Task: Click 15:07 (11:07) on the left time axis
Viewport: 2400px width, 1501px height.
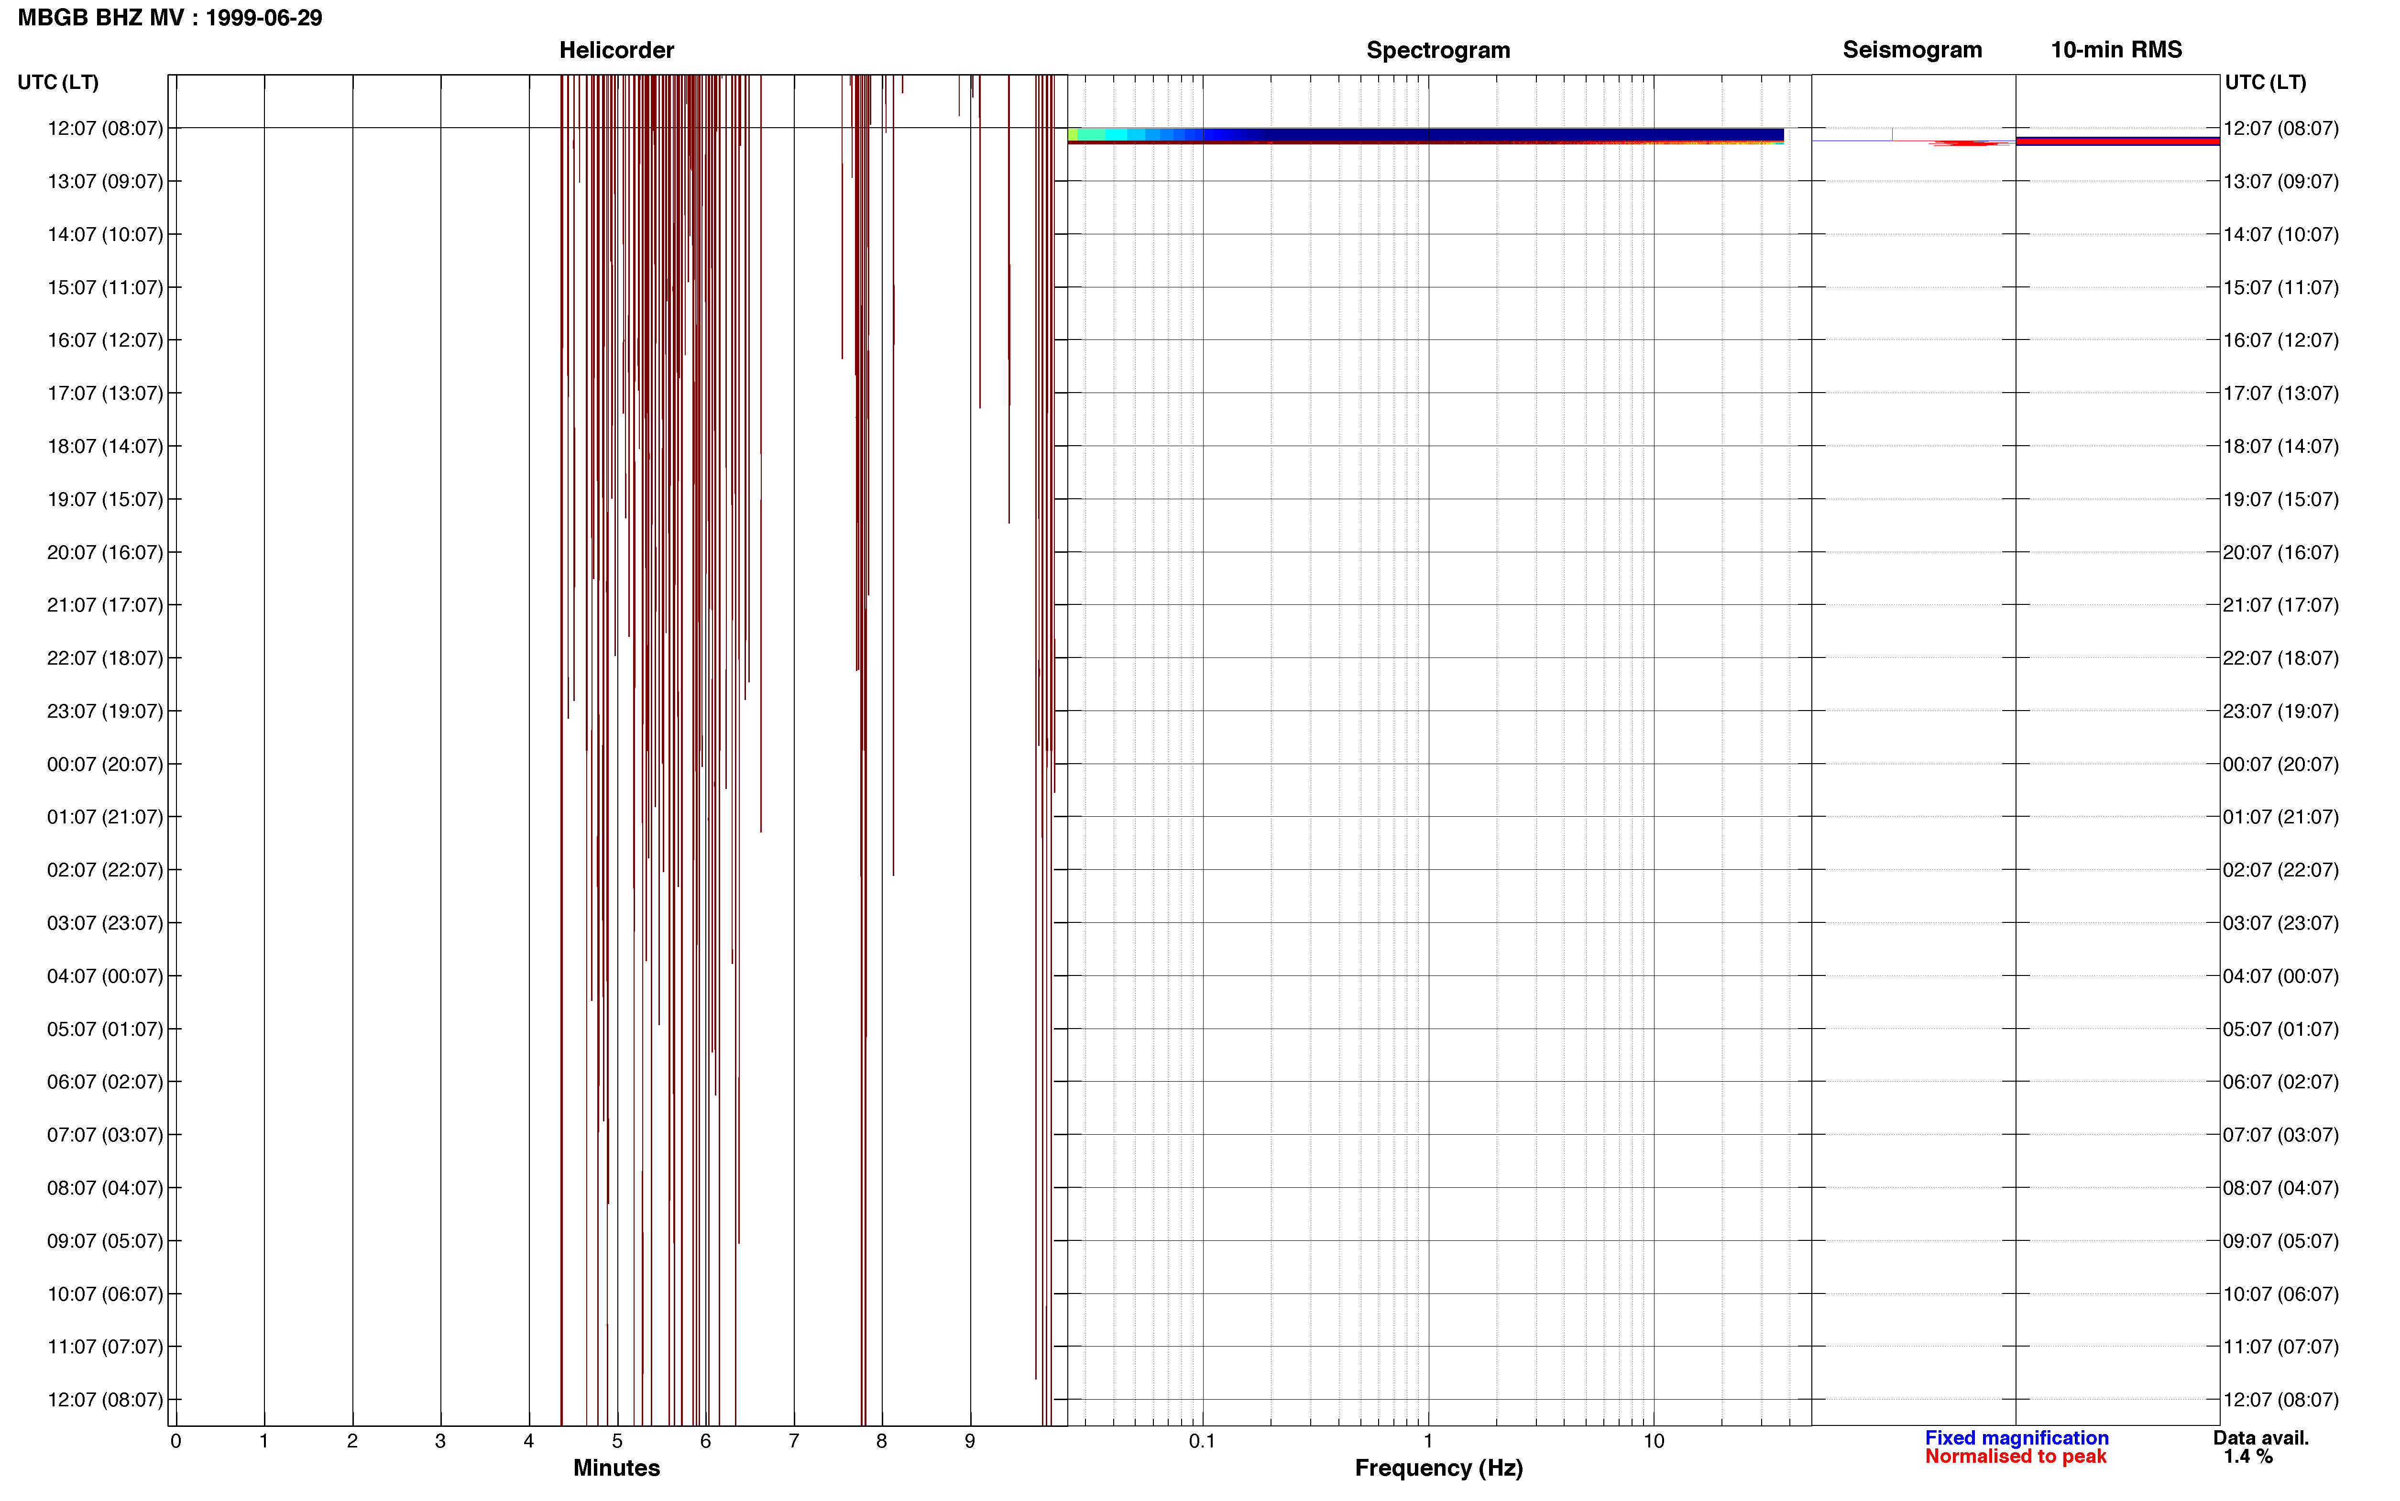Action: coord(105,288)
